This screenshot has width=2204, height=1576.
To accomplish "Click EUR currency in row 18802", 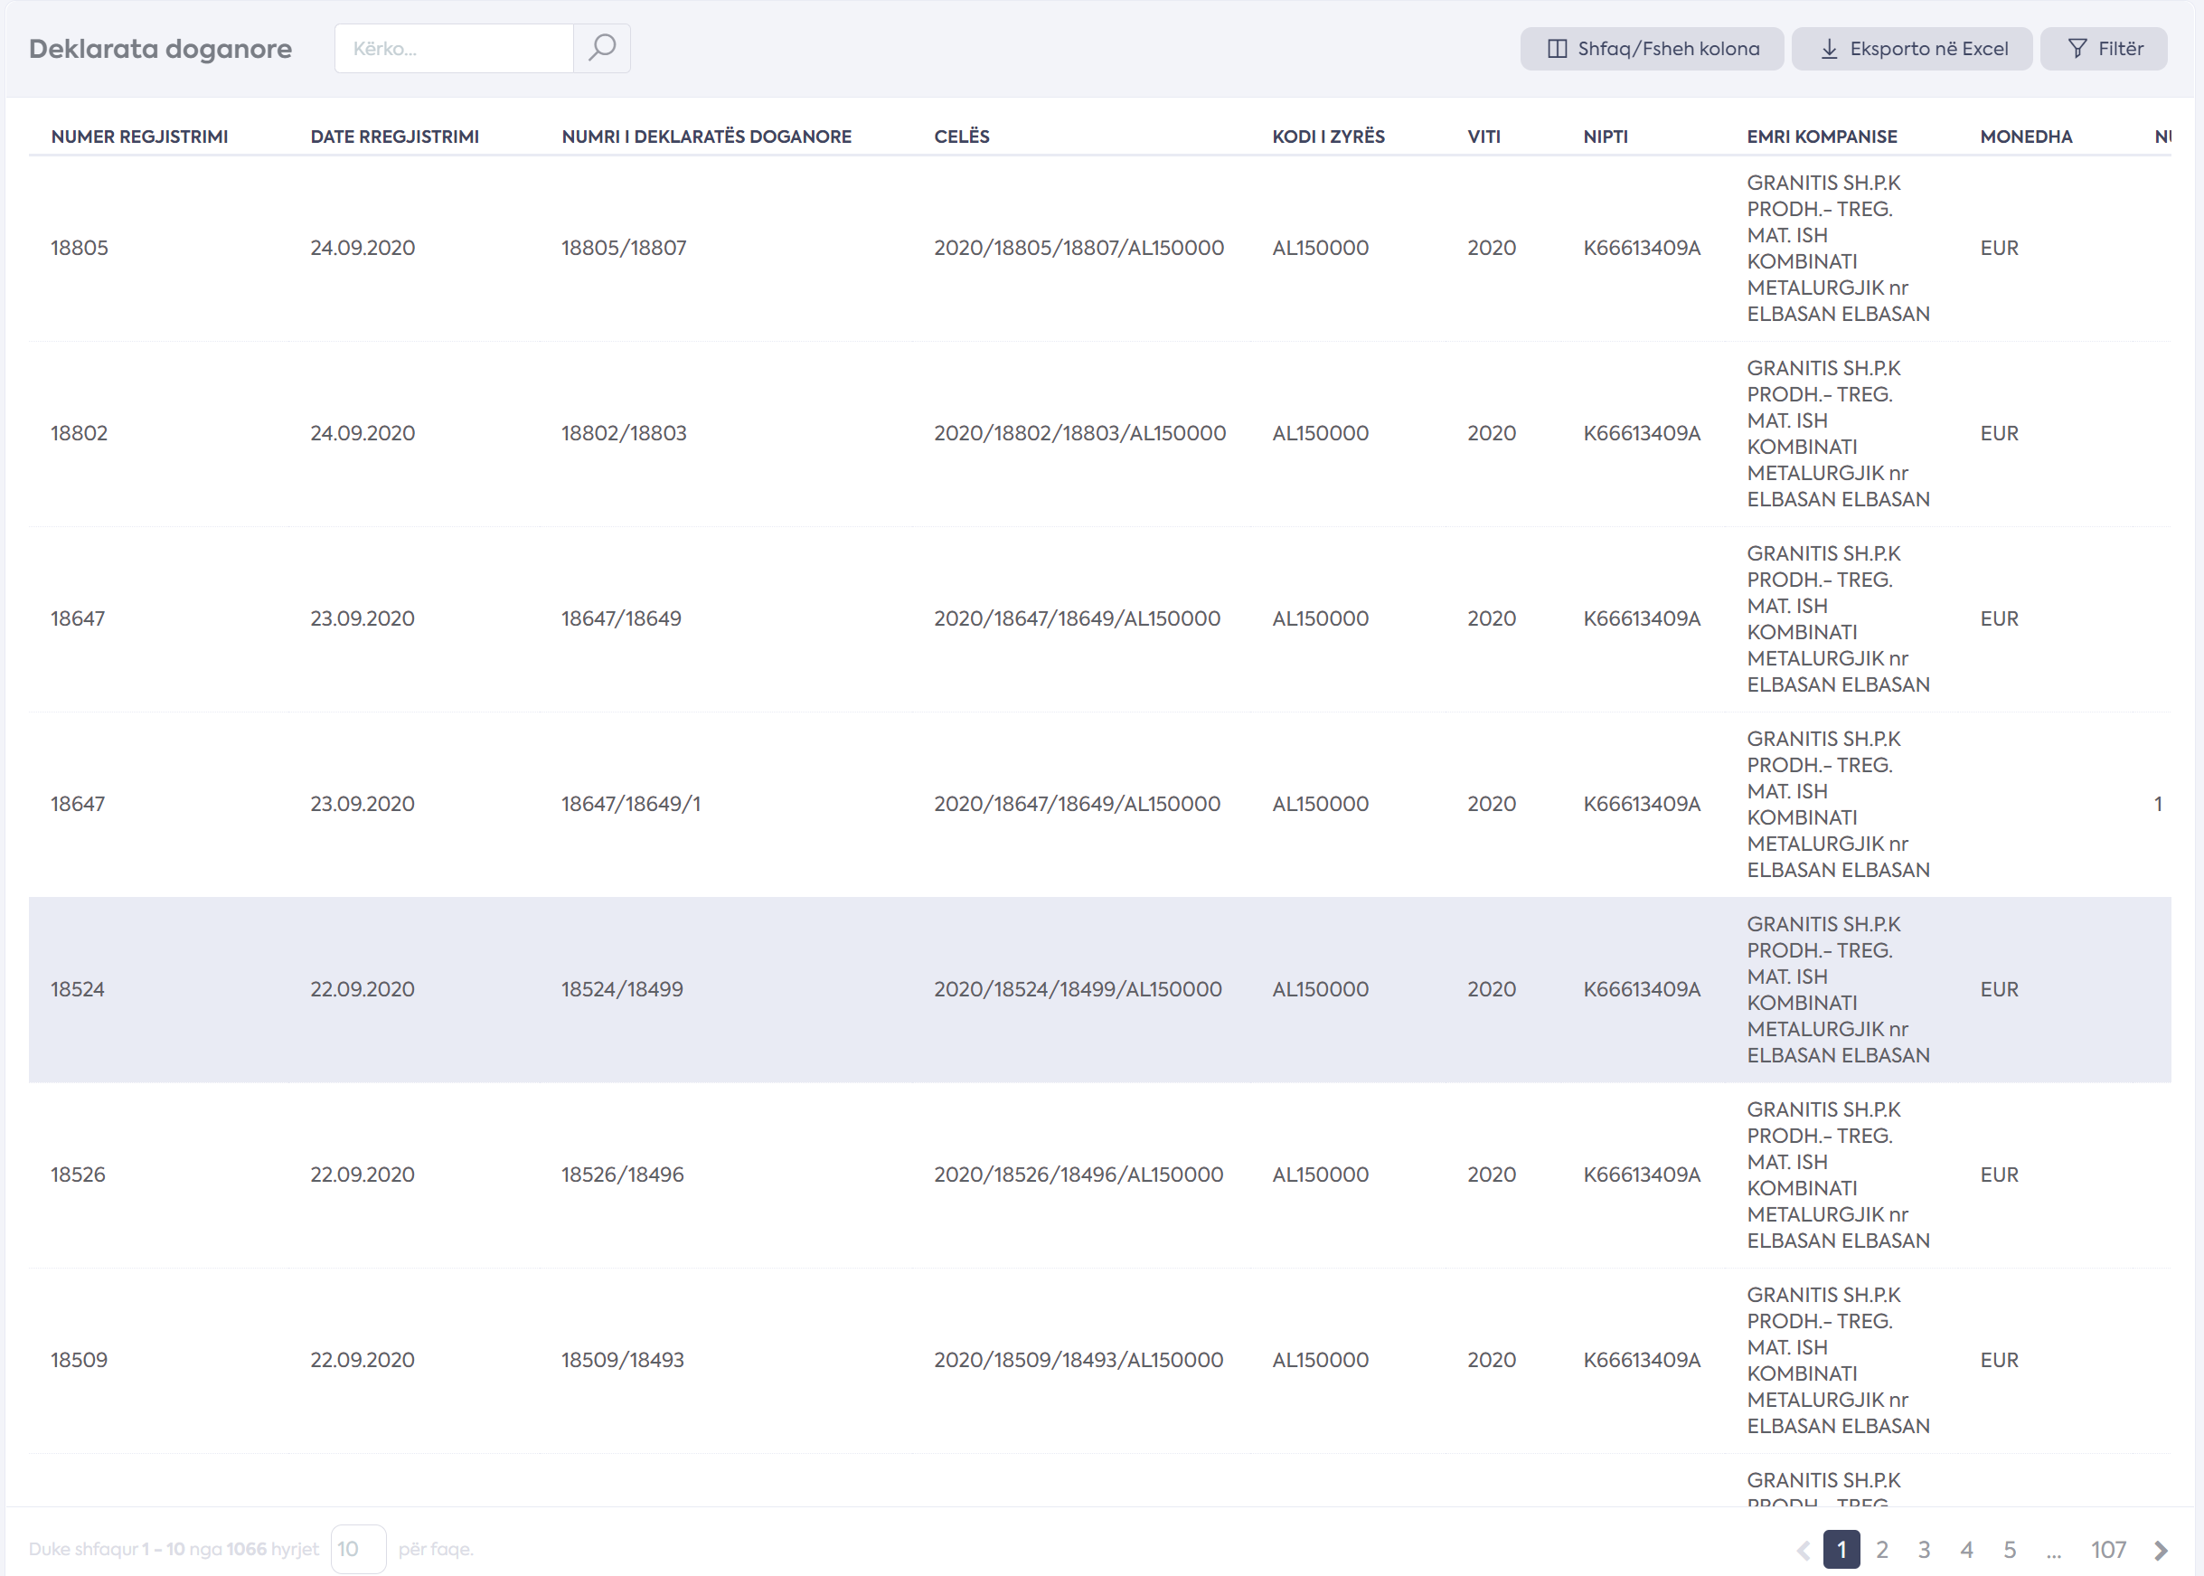I will point(2000,434).
